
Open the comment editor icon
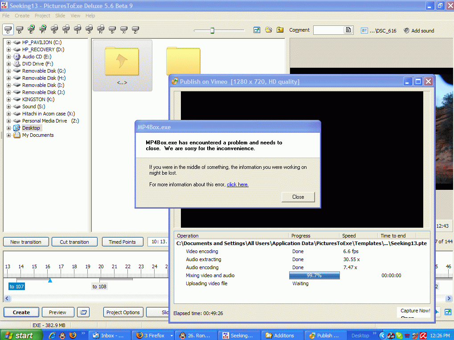pyautogui.click(x=349, y=30)
